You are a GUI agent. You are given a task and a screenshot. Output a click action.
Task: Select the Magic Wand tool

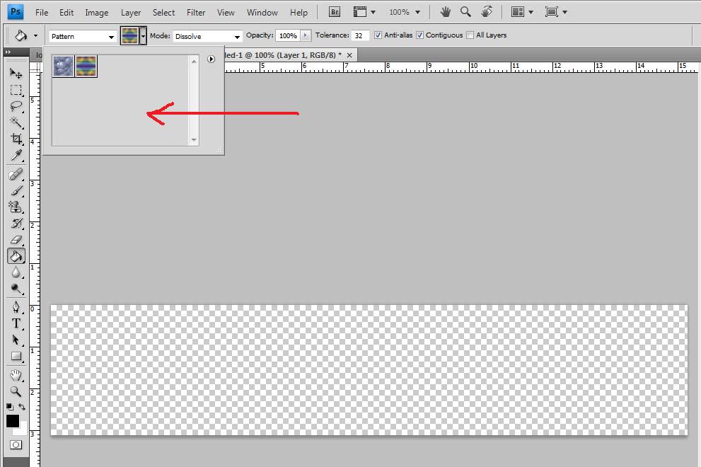point(16,122)
